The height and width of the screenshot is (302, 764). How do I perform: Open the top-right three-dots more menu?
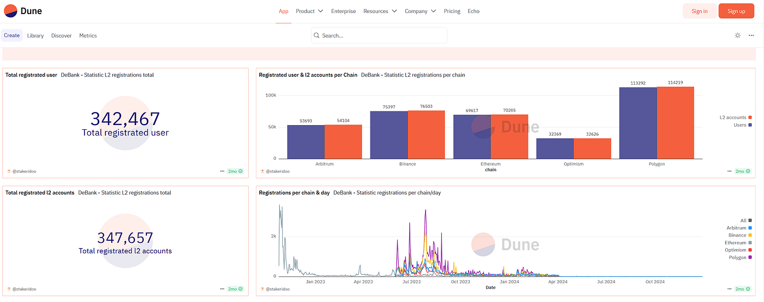point(751,36)
